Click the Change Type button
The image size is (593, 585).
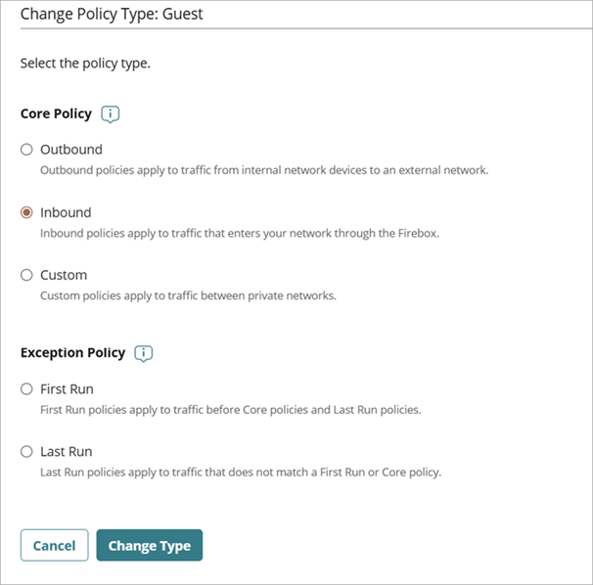tap(149, 546)
